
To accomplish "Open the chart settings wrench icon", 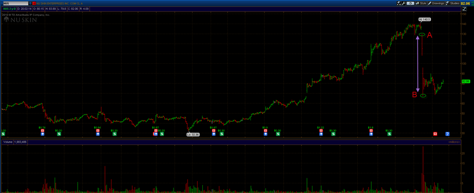I will point(403,3).
